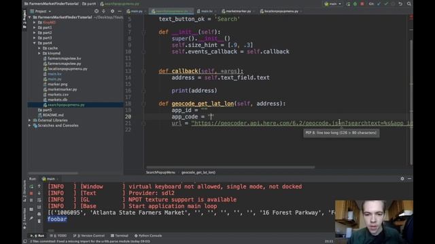Open the Version Control tool window tab
This screenshot has width=435, height=244.
[89, 236]
